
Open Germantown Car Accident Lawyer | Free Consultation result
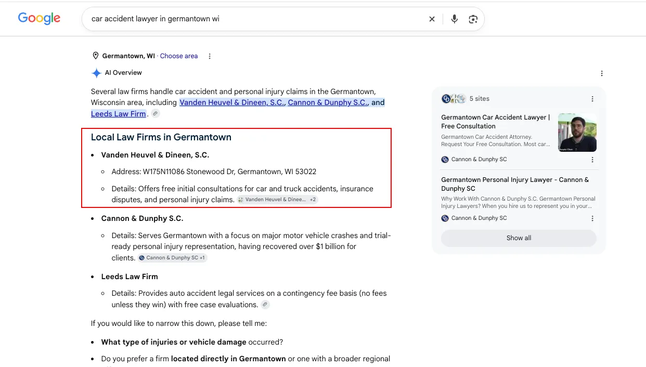click(496, 122)
